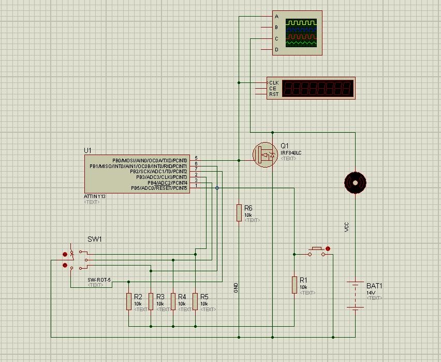The height and width of the screenshot is (362, 441).
Task: Select resistor R5 body
Action: coord(195,301)
